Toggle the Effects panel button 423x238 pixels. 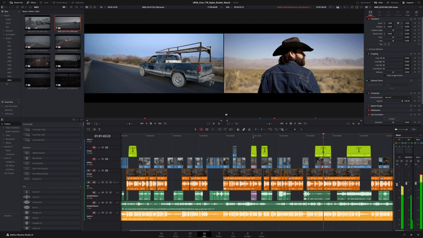pyautogui.click(x=31, y=2)
